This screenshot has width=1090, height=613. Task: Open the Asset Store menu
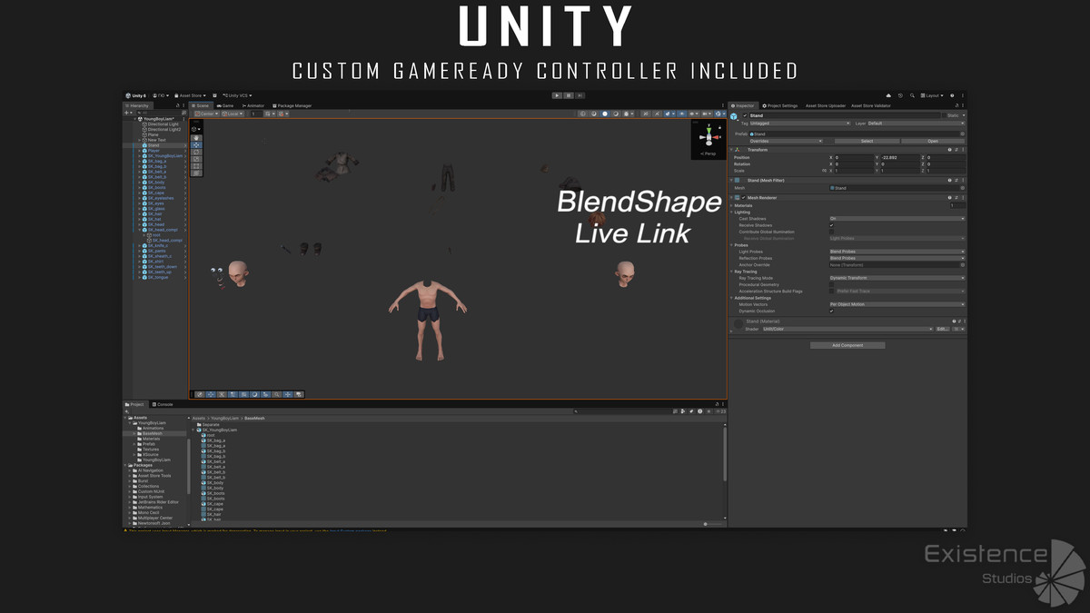[x=190, y=95]
